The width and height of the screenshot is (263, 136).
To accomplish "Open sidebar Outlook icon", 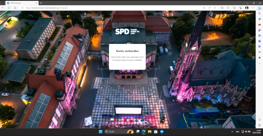I will pos(260,41).
